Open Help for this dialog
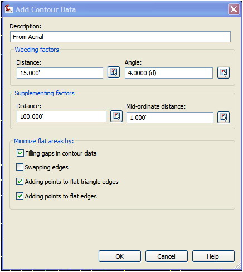Screen dimensions: 243x272 [213, 256]
